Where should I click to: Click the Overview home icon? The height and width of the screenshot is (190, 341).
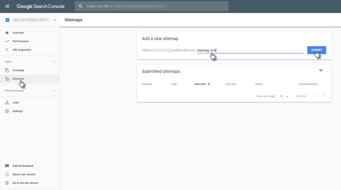[7, 33]
